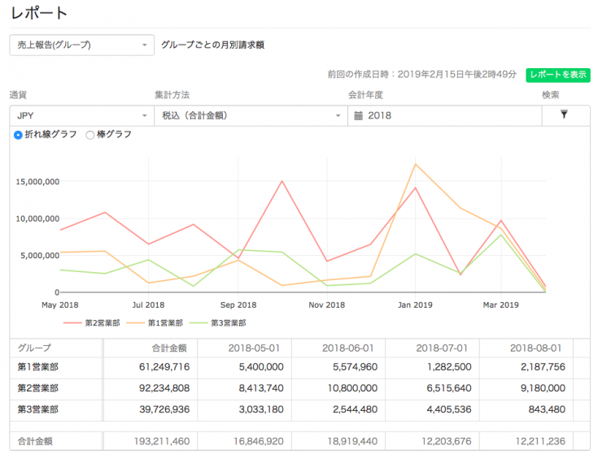598x454 pixels.
Task: Select the 第3営業部 table row label
Action: click(37, 409)
